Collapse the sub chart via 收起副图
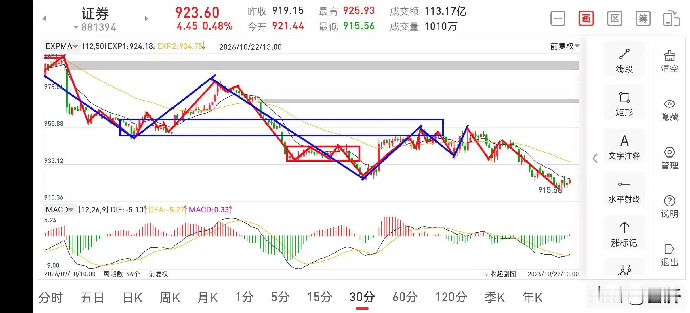This screenshot has width=690, height=313. coord(500,274)
